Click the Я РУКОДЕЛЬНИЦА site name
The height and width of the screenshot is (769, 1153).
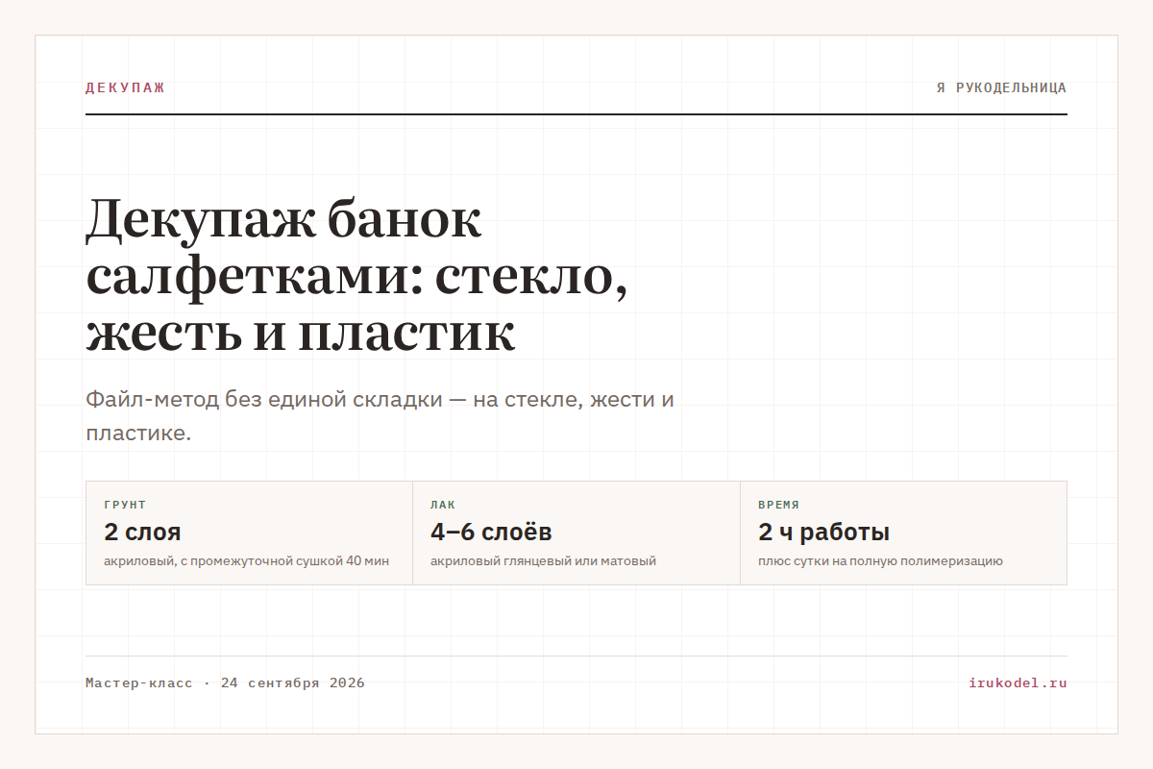(1001, 87)
